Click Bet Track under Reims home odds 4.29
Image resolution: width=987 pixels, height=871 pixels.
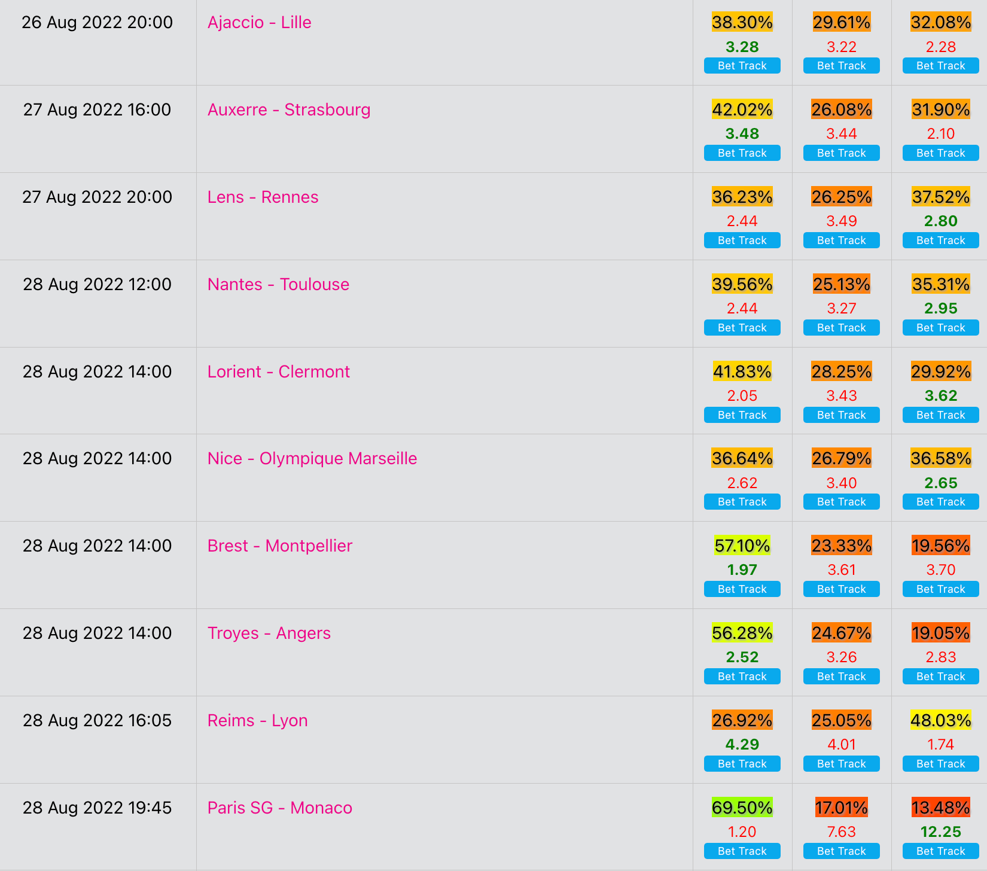[x=742, y=764]
